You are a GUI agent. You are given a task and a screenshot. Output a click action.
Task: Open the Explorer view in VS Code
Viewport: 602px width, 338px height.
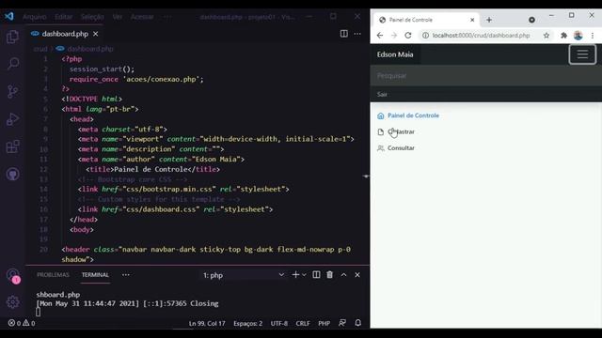pyautogui.click(x=12, y=38)
